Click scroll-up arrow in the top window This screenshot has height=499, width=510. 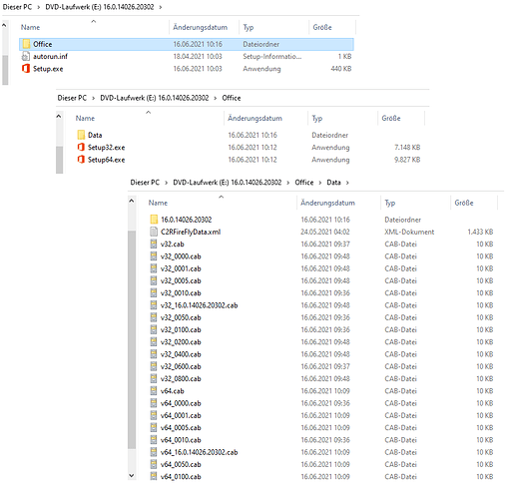[5, 25]
